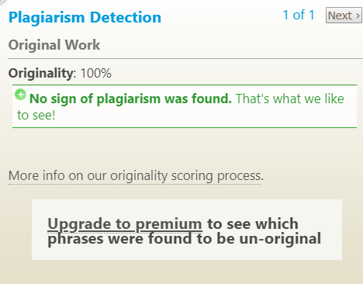Select the 100% originality score value
Image resolution: width=363 pixels, height=284 pixels.
[x=96, y=73]
